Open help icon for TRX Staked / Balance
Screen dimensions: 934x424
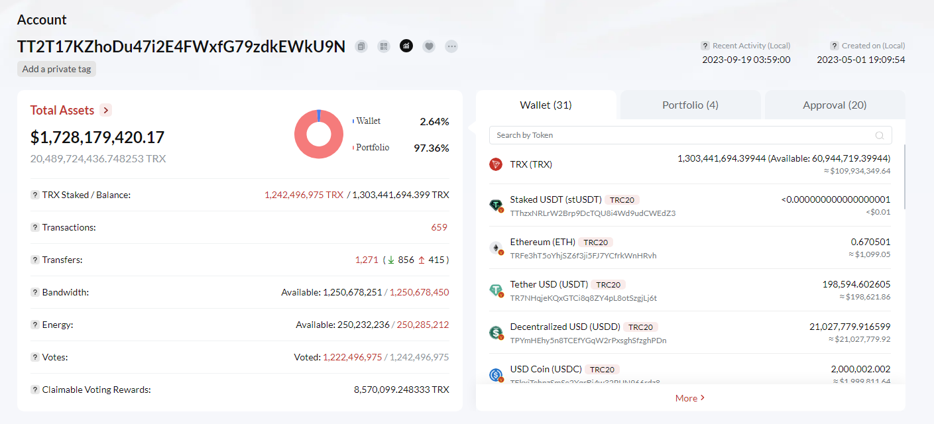pos(34,195)
